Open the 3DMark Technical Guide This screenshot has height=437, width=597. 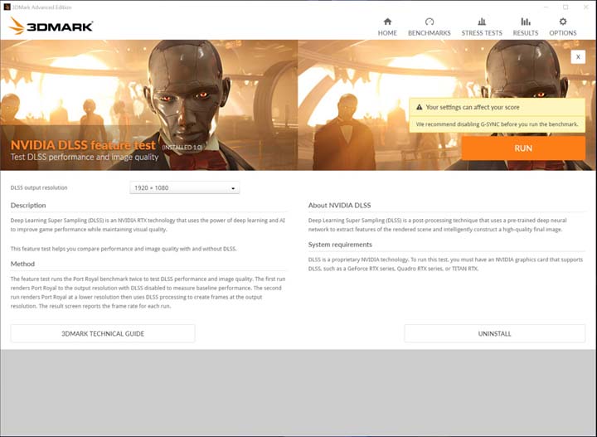click(103, 333)
